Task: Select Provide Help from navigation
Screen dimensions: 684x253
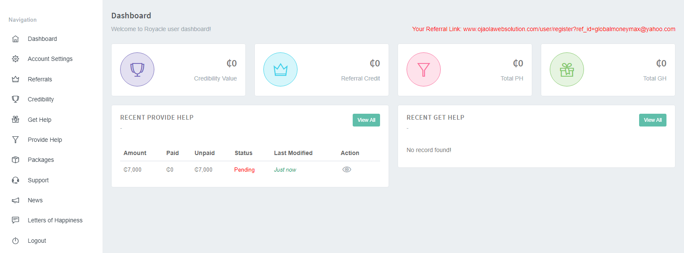Action: click(45, 140)
